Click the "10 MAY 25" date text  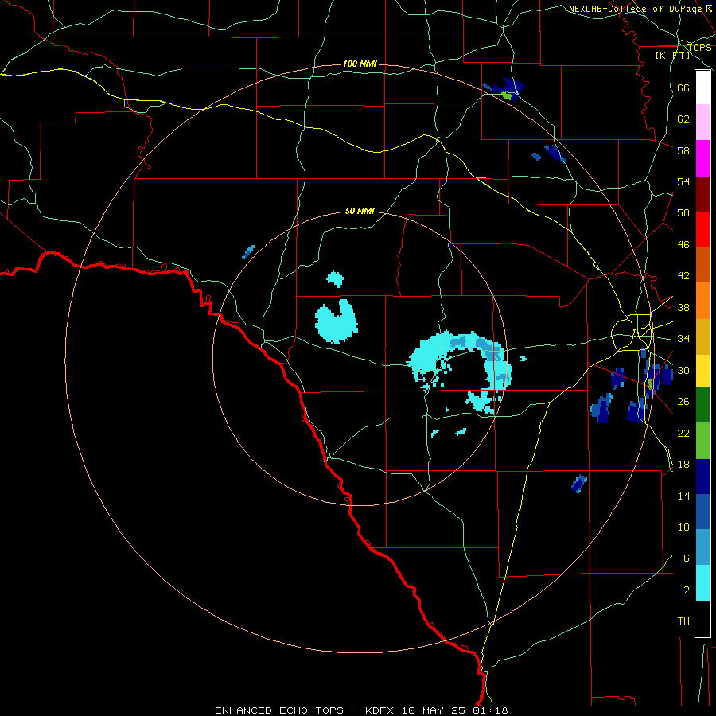[x=434, y=710]
